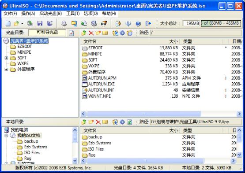Click the gear properties icon in the disc pane
Screen dimensions: 245x173
point(122,33)
